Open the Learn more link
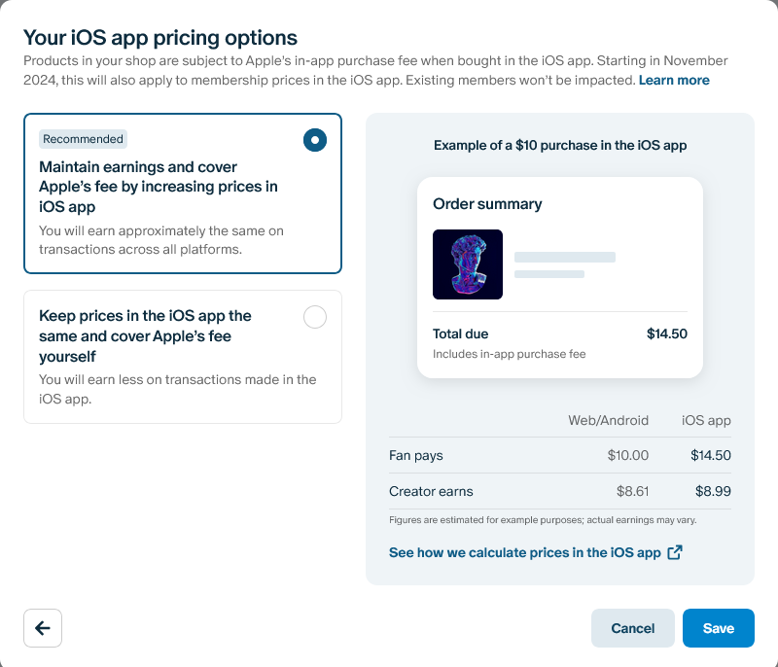 click(x=674, y=81)
